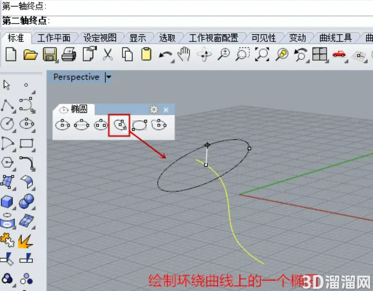Click the Undo arrow icon
Image resolution: width=373 pixels, height=291 pixels.
pos(166,55)
